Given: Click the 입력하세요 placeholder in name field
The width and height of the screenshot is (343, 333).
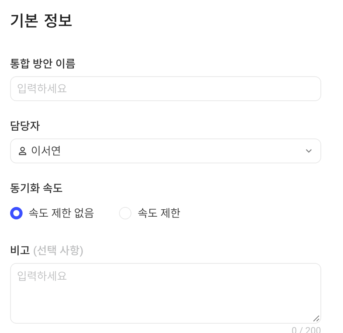Looking at the screenshot, I should coord(42,89).
